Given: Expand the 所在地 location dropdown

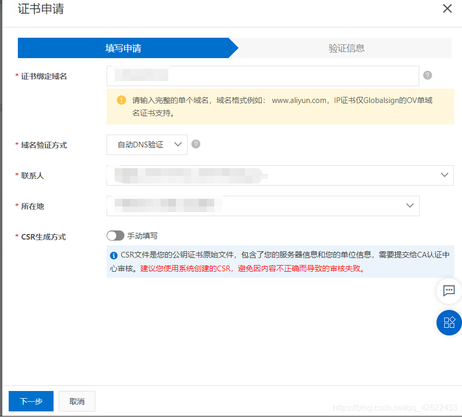Looking at the screenshot, I should 263,206.
